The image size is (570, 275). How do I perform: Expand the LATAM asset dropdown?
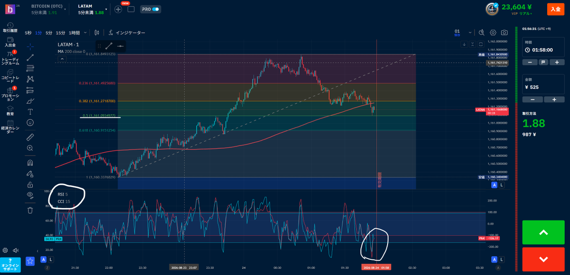point(106,9)
